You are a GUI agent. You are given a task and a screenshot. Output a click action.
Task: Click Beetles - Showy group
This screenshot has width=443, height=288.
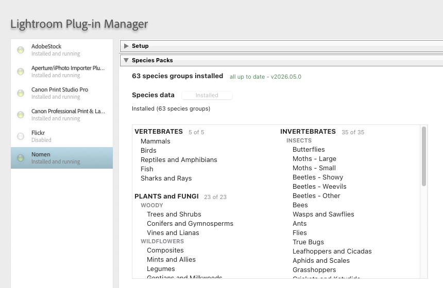318,177
